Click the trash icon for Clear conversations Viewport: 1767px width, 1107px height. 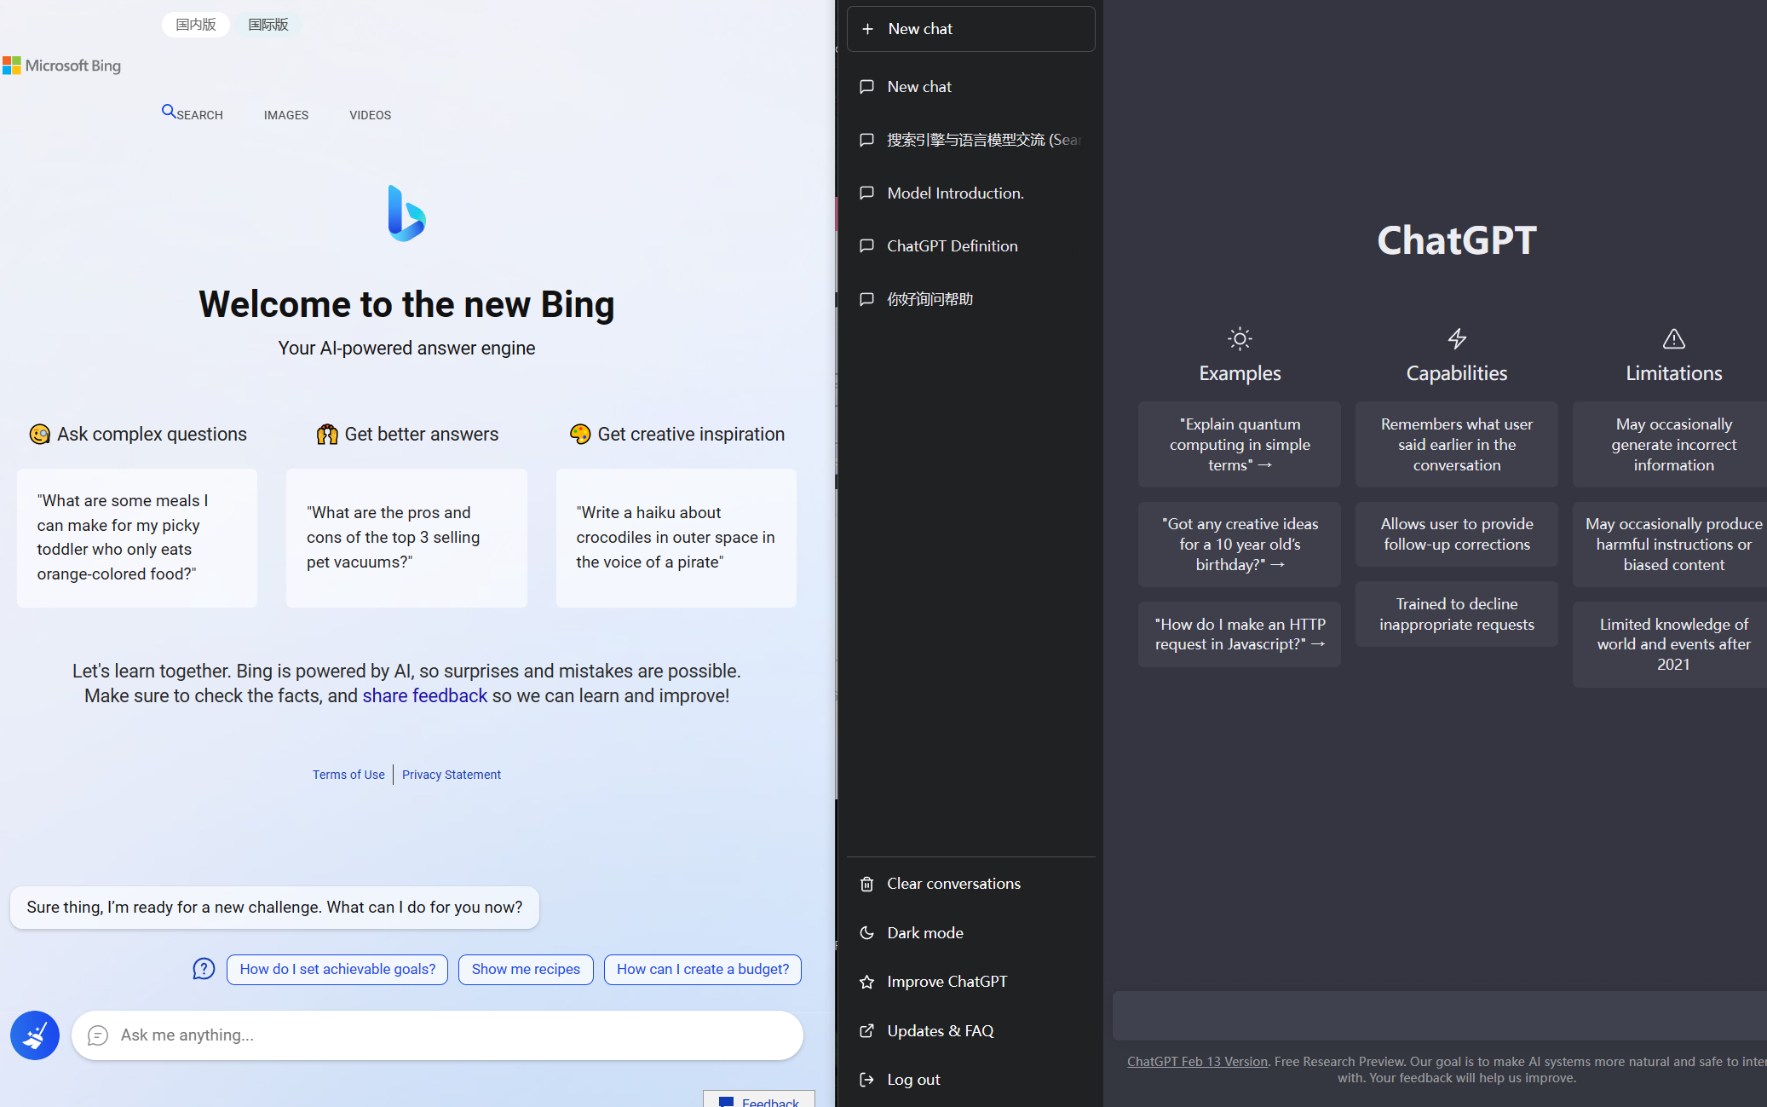tap(866, 885)
